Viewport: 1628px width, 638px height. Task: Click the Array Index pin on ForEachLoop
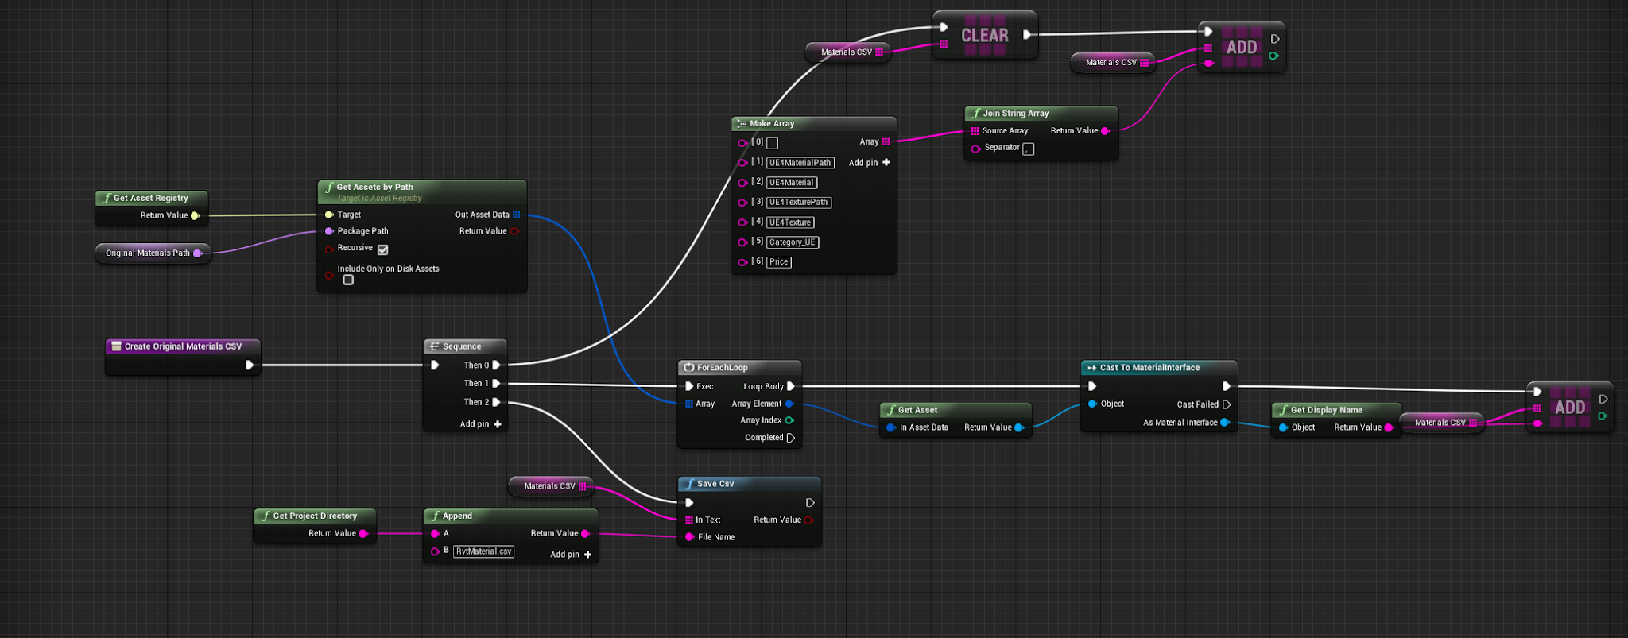point(789,420)
